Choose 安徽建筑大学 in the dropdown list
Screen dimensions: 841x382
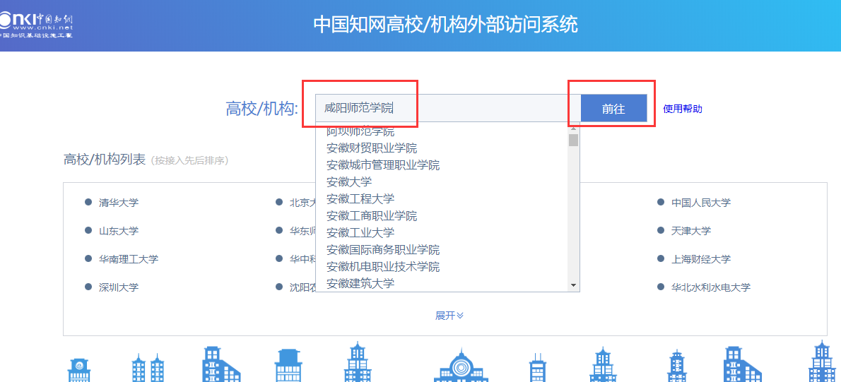(x=360, y=283)
